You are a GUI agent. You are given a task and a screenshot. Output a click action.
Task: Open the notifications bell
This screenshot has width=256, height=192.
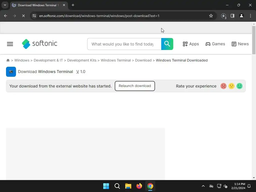click(x=249, y=186)
